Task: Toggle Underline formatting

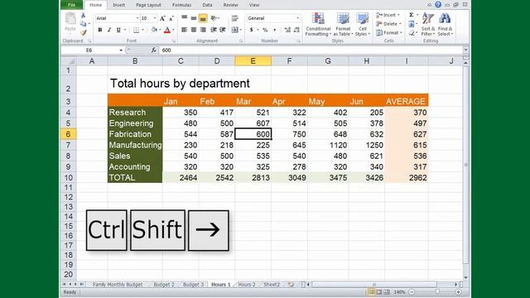Action: click(118, 30)
